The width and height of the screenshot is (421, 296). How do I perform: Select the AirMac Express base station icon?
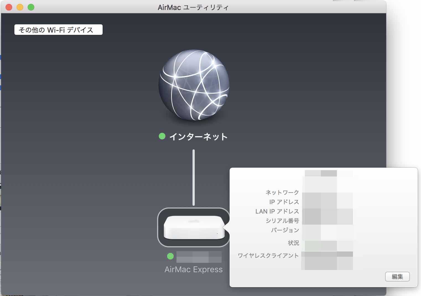[x=194, y=227]
